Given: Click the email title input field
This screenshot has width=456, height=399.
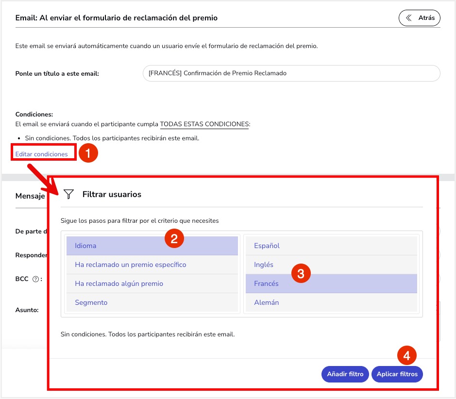Looking at the screenshot, I should click(291, 73).
